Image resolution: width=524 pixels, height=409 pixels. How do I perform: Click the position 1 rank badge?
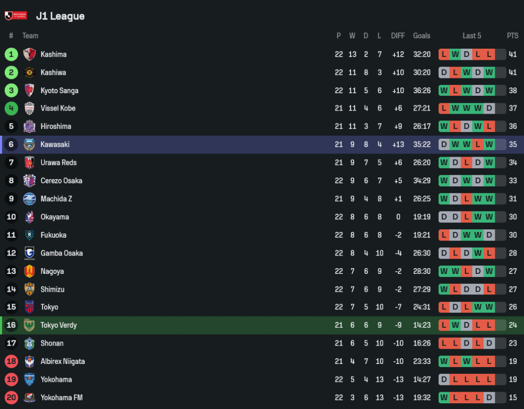11,54
